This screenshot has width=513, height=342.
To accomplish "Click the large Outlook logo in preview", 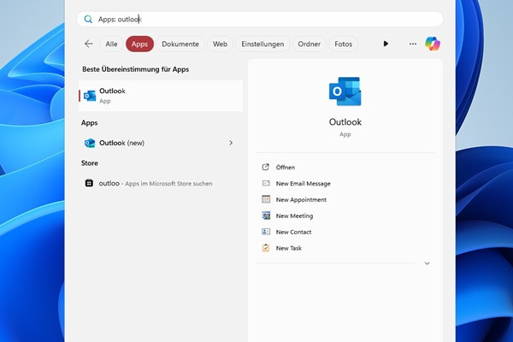I will pyautogui.click(x=345, y=91).
